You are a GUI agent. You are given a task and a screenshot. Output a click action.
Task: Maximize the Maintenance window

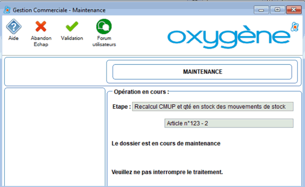click(x=277, y=10)
